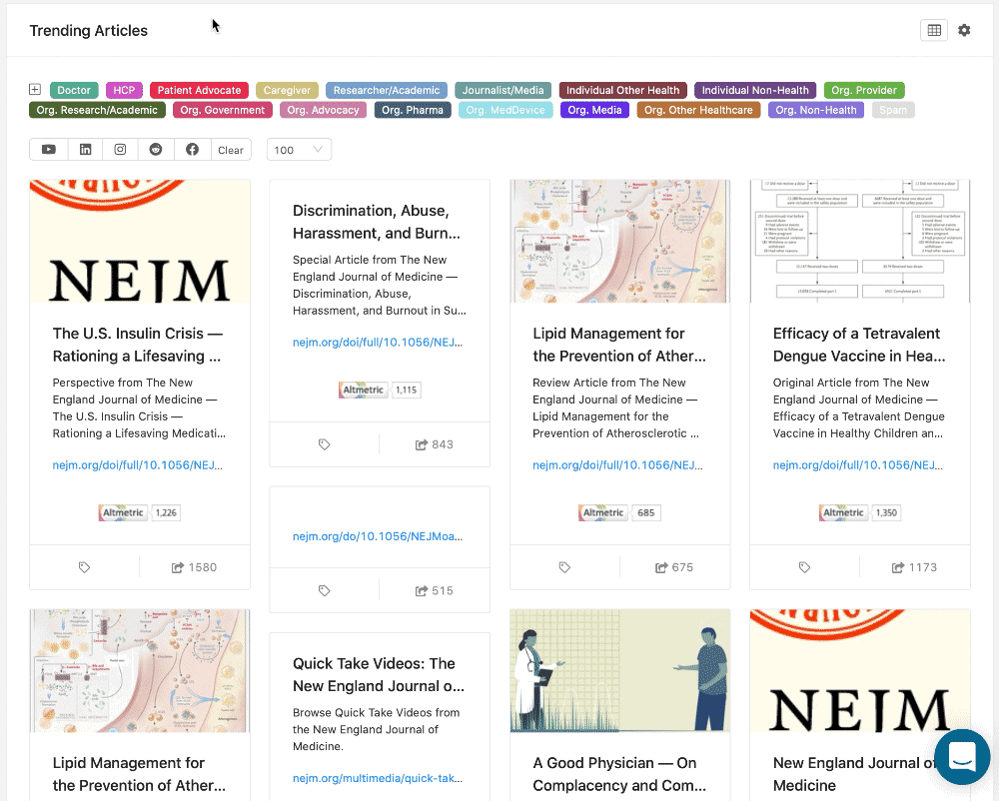Open 'The U.S. Insulin Crisis' article title
The image size is (999, 801).
138,345
